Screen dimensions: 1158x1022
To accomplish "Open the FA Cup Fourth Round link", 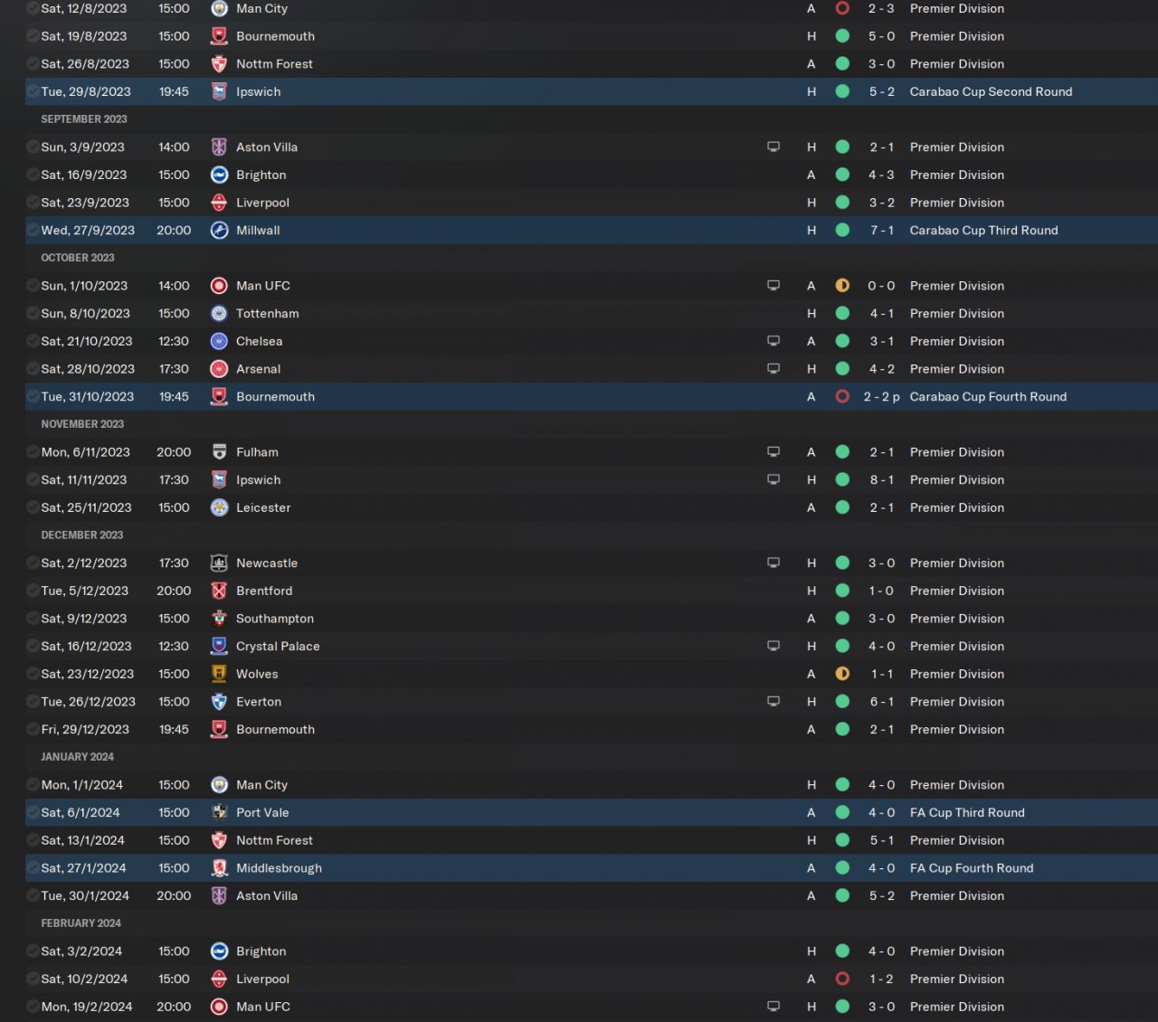I will pos(971,868).
